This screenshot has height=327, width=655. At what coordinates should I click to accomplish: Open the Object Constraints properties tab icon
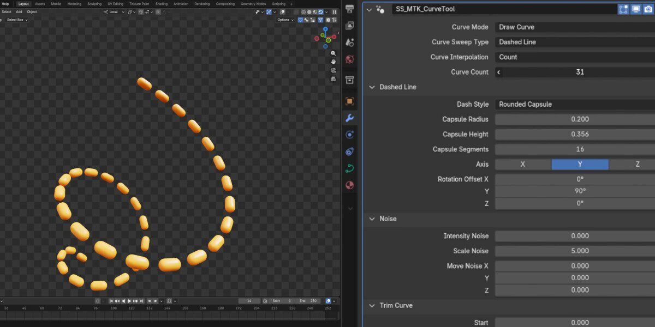point(350,152)
